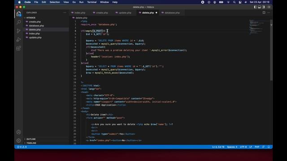Toggle secondary side bar layout icon
This screenshot has width=287, height=161.
coord(263,7)
